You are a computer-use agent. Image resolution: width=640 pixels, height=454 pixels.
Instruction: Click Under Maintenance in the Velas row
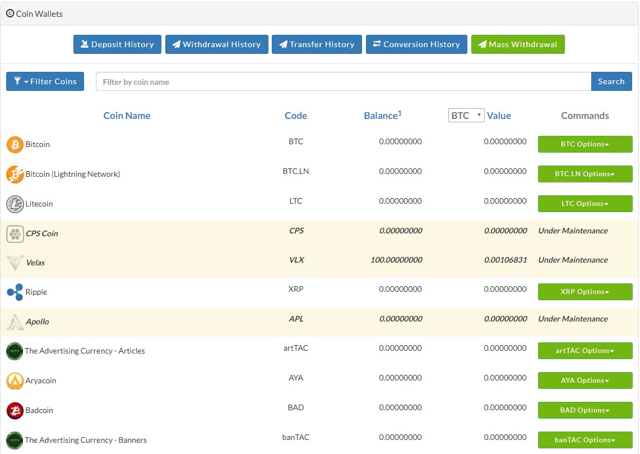pos(573,260)
